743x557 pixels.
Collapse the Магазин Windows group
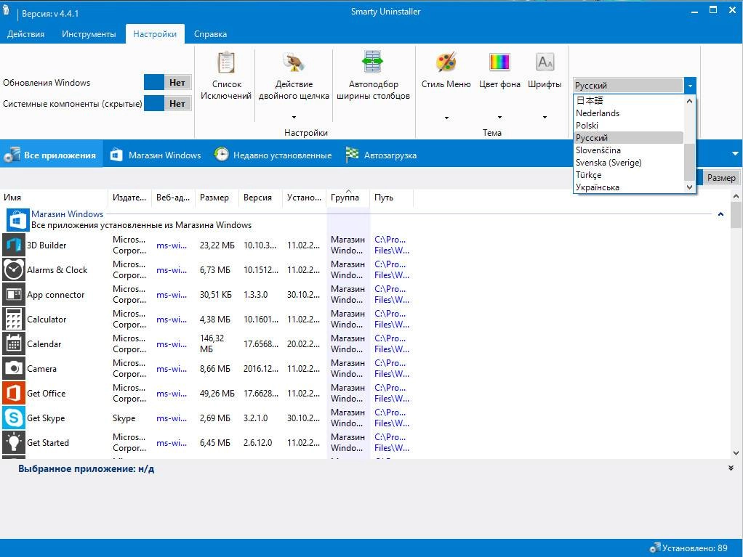tap(720, 214)
